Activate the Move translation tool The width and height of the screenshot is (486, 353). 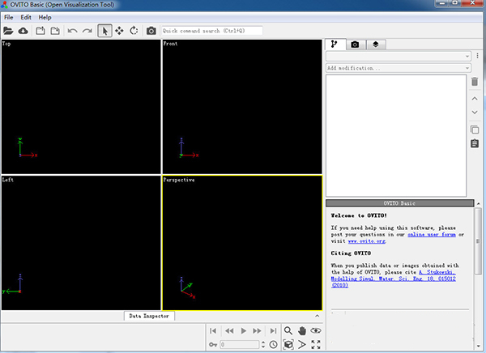tap(119, 31)
